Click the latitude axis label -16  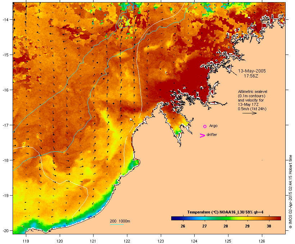pyautogui.click(x=5, y=90)
